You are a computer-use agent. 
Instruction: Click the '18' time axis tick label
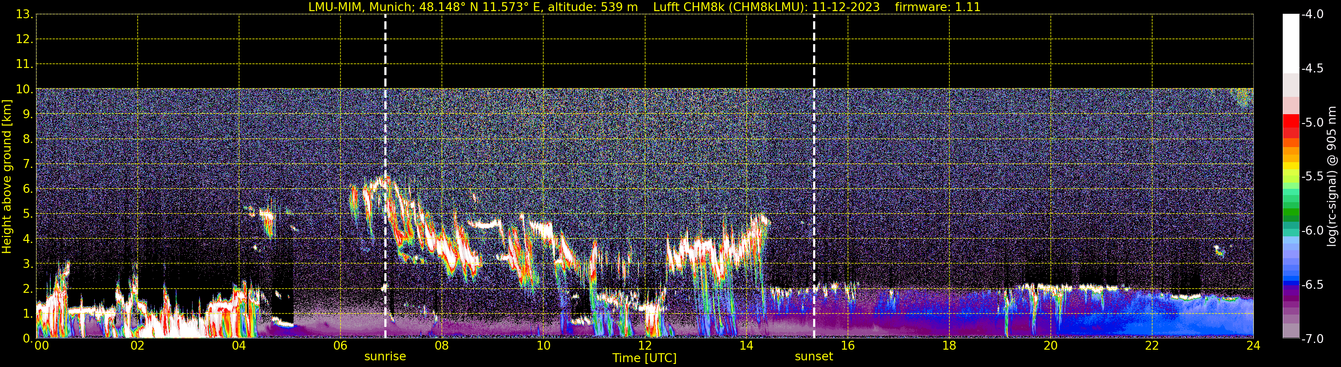(950, 346)
